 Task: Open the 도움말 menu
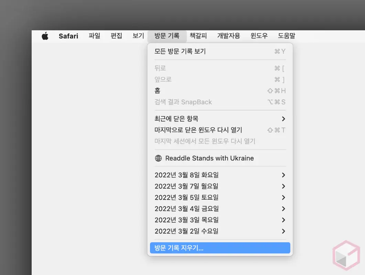coord(287,36)
